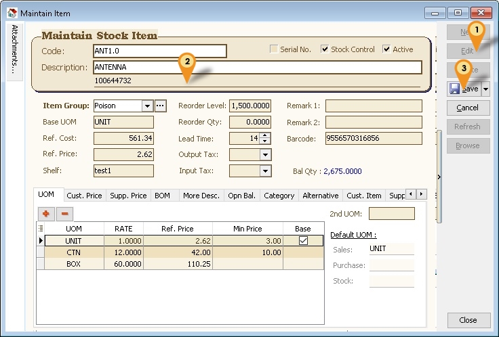
Task: Click the ellipsis button beside Item Group
Action: [161, 106]
